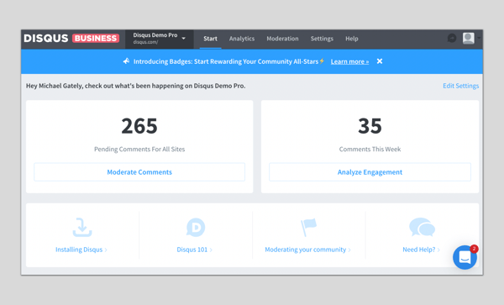
Task: Click the moderation flag icon
Action: [308, 227]
